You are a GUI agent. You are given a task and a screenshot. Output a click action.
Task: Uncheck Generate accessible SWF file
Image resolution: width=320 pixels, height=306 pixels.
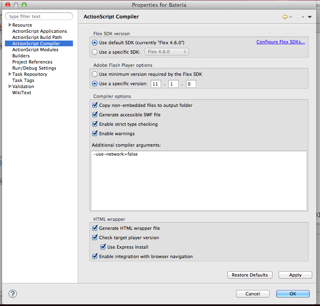95,115
